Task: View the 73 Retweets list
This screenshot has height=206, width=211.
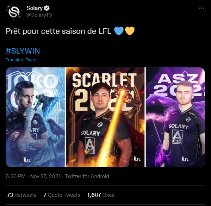Action: (x=22, y=195)
